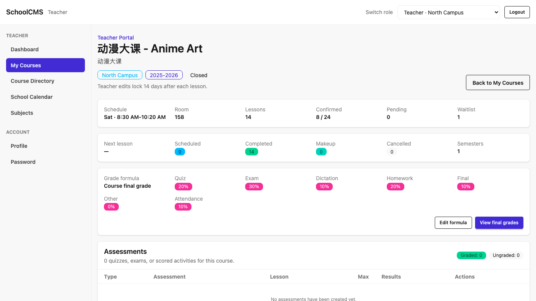Click View final grades button
The width and height of the screenshot is (536, 301).
499,223
